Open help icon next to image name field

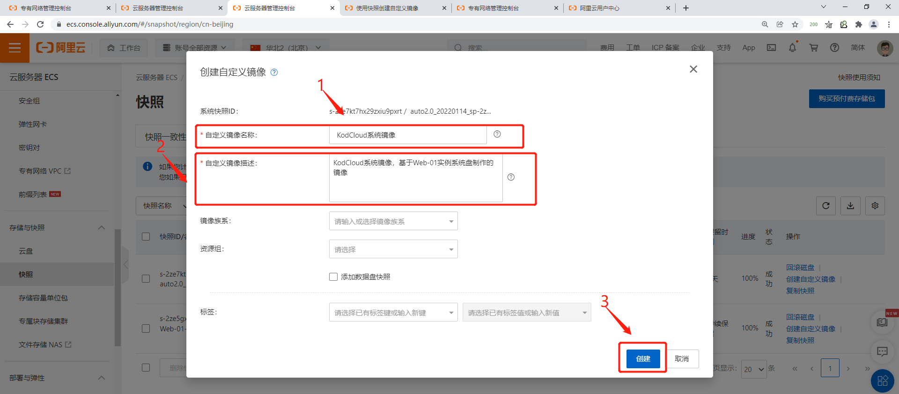(497, 134)
